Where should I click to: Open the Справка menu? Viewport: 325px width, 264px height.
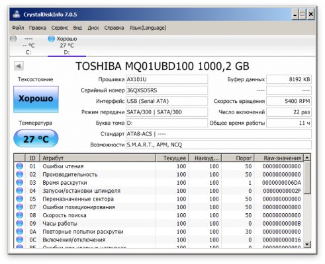click(x=114, y=28)
